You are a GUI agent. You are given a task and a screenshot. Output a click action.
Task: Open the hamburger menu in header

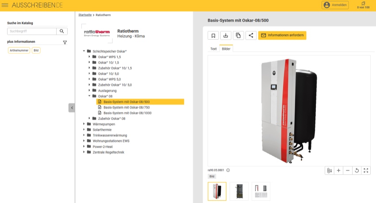click(5, 5)
